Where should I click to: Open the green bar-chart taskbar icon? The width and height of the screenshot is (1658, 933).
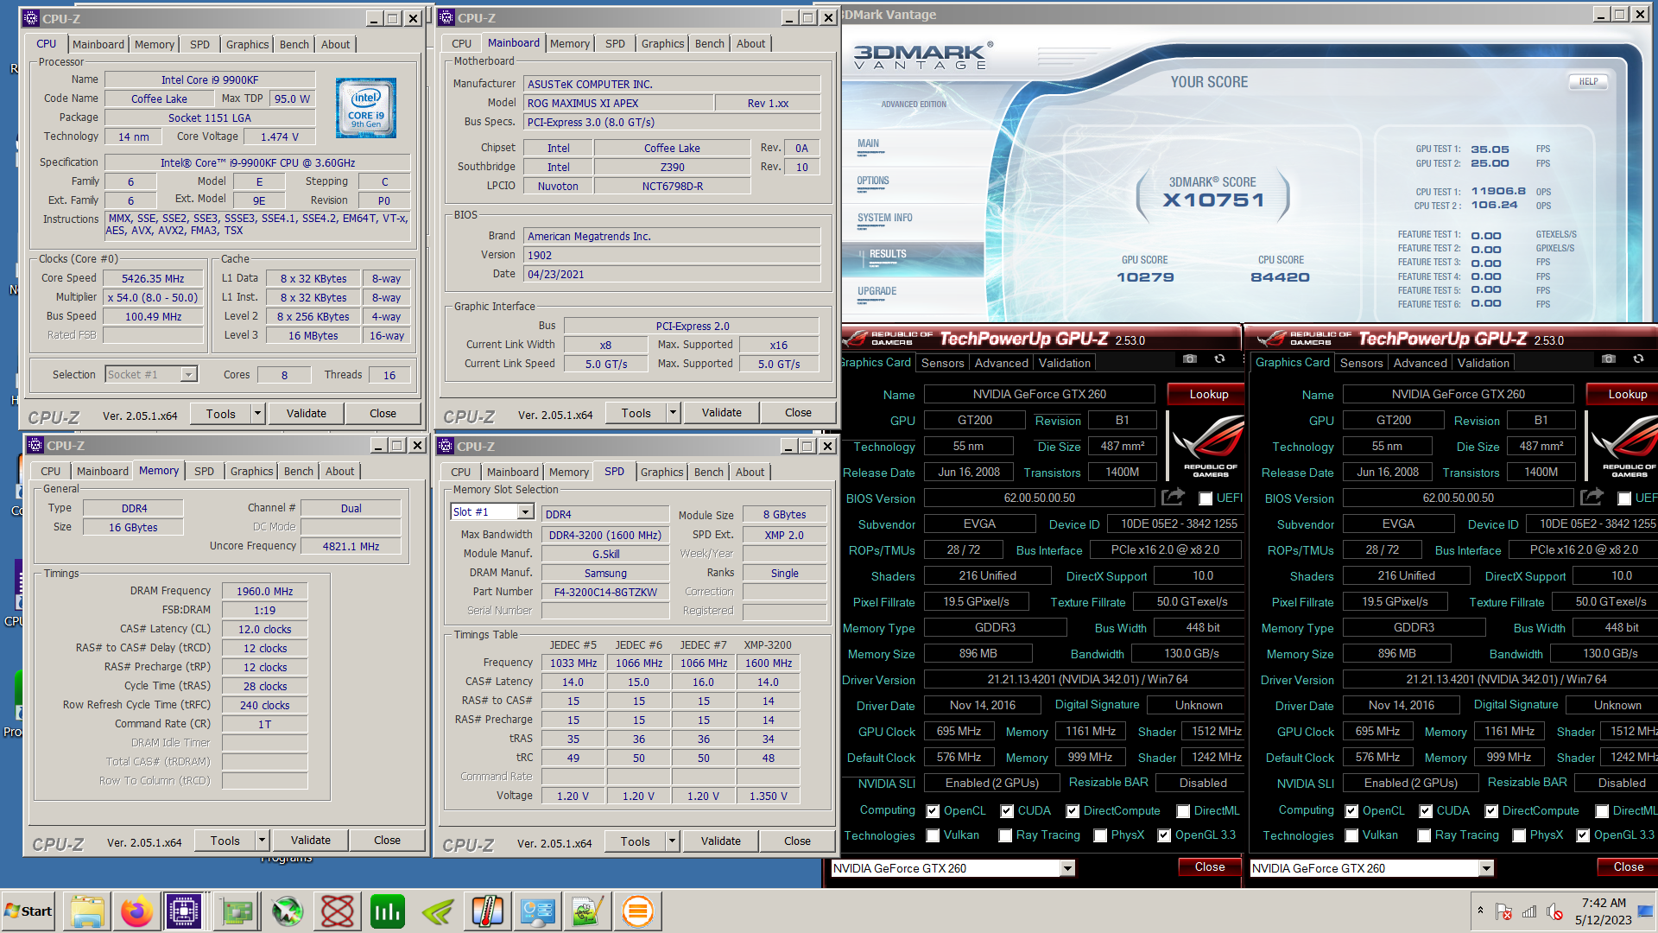[387, 911]
